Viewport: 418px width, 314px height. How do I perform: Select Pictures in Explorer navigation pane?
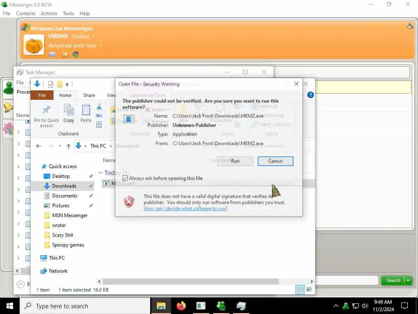(60, 206)
